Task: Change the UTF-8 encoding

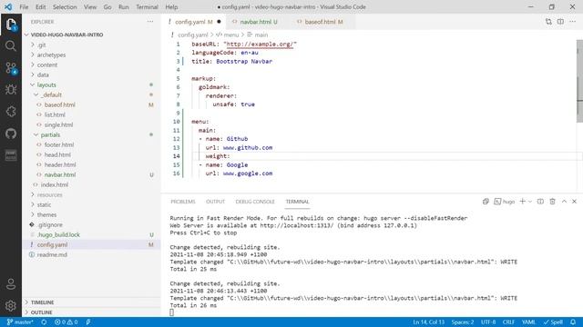Action: click(488, 322)
